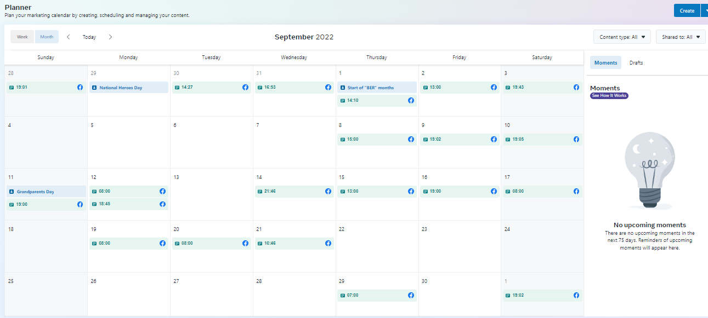Switch to Month view
The image size is (708, 318).
[x=47, y=37]
